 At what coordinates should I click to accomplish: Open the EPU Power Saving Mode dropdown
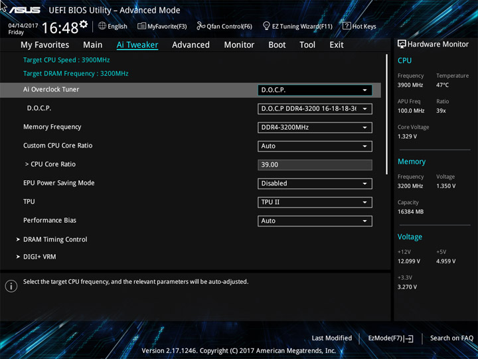315,183
